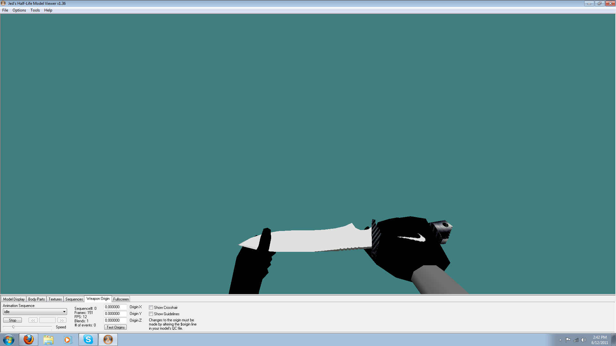Screen dimensions: 616x346
Task: Open the Windows Start menu
Action: pyautogui.click(x=9, y=340)
